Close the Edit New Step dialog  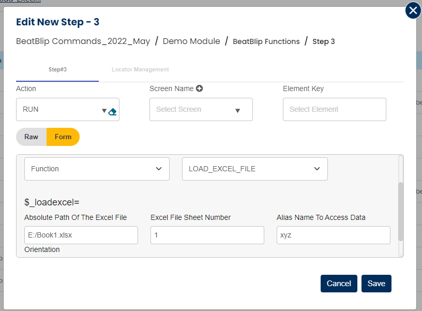pyautogui.click(x=413, y=10)
